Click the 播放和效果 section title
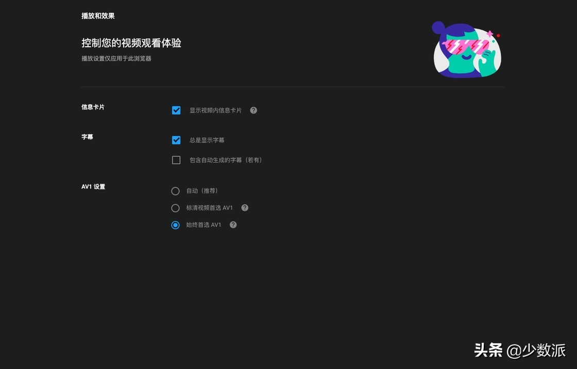This screenshot has height=369, width=577. coord(97,16)
